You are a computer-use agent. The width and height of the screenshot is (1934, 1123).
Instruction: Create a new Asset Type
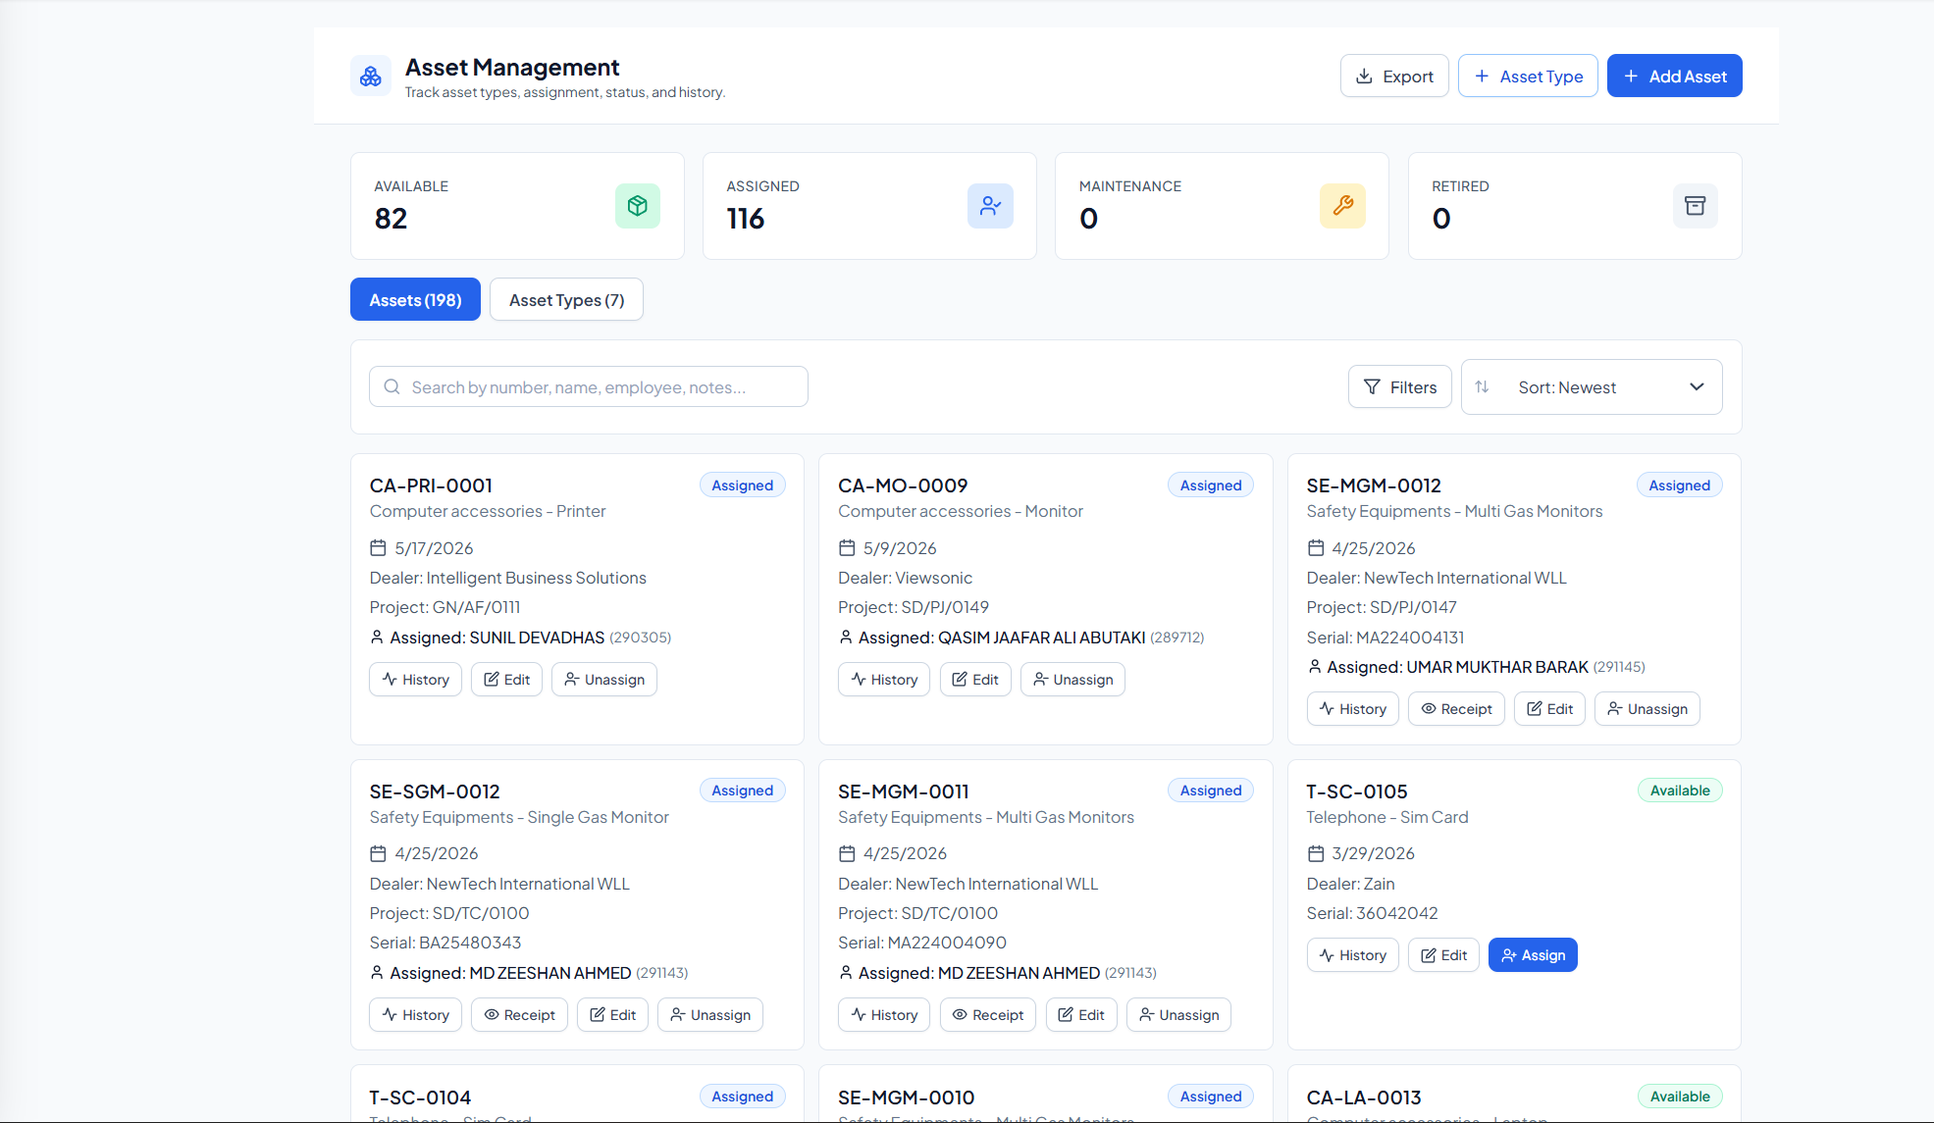[1528, 76]
